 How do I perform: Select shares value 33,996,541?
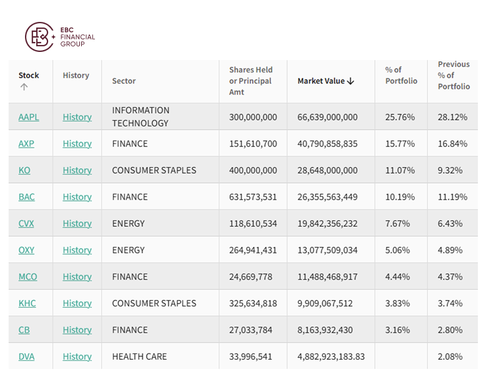(250, 357)
